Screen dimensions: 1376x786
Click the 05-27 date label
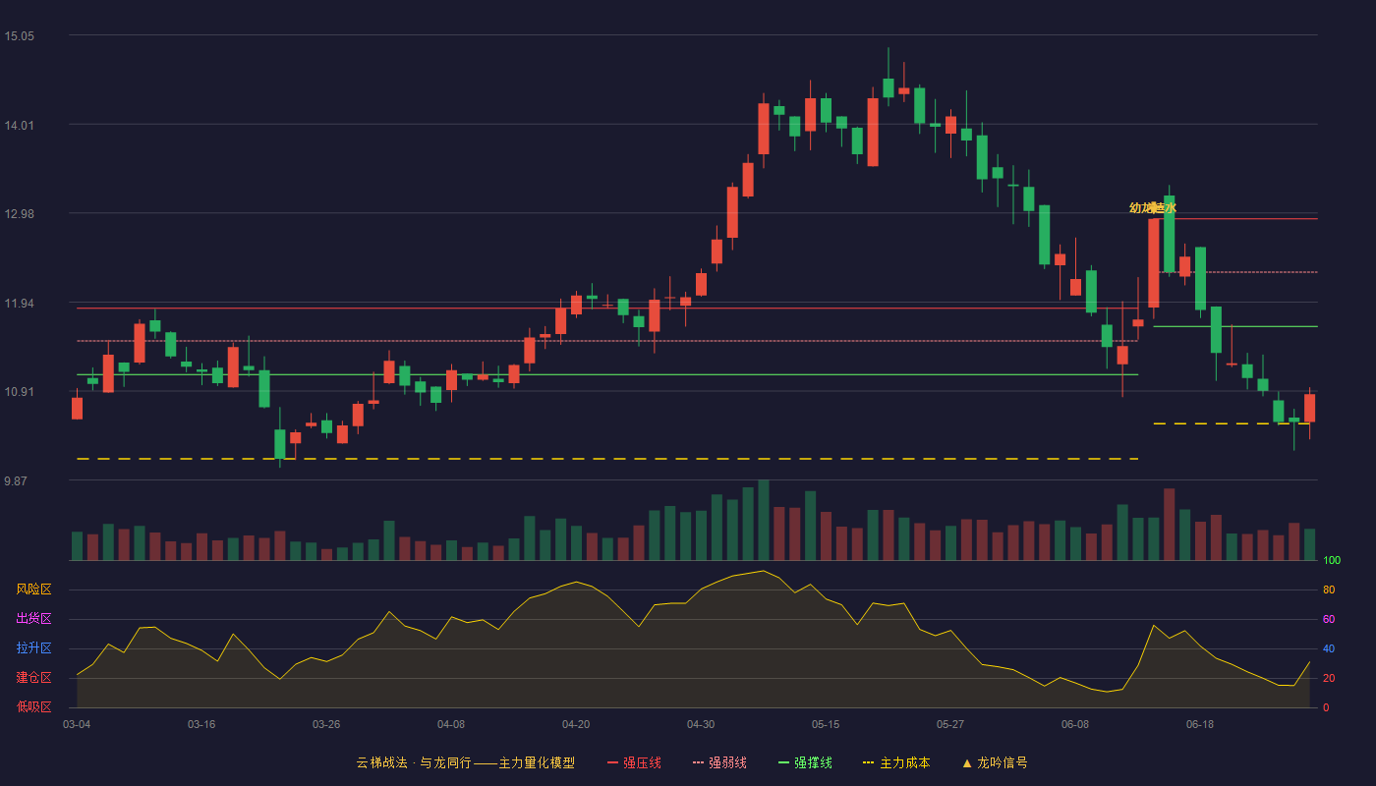950,724
